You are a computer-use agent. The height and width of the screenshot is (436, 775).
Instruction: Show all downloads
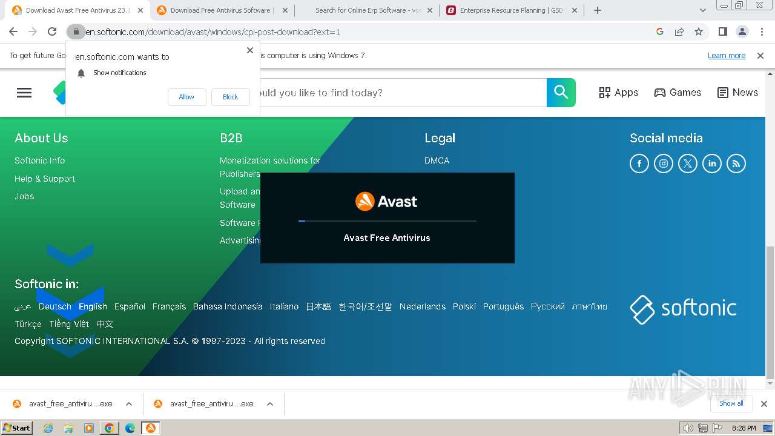[731, 403]
